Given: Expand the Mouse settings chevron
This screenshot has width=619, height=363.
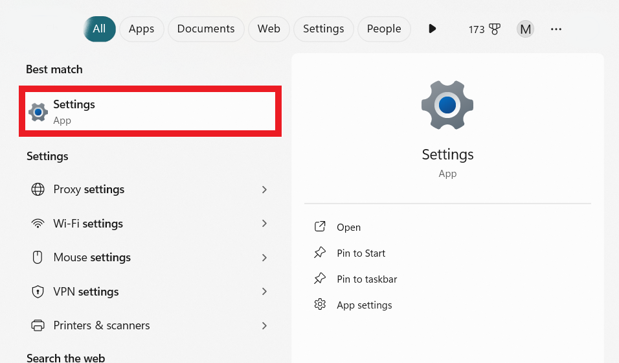Looking at the screenshot, I should tap(264, 257).
